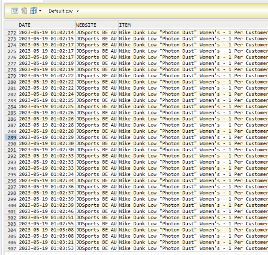Screen dimensions: 268x255
Task: Click Nike Dunk Low item cell in row 295
Action: [x=193, y=174]
